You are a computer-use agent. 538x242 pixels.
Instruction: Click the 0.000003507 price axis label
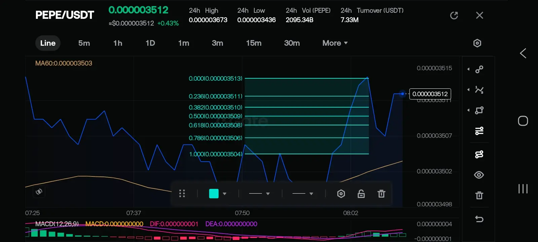pos(434,136)
